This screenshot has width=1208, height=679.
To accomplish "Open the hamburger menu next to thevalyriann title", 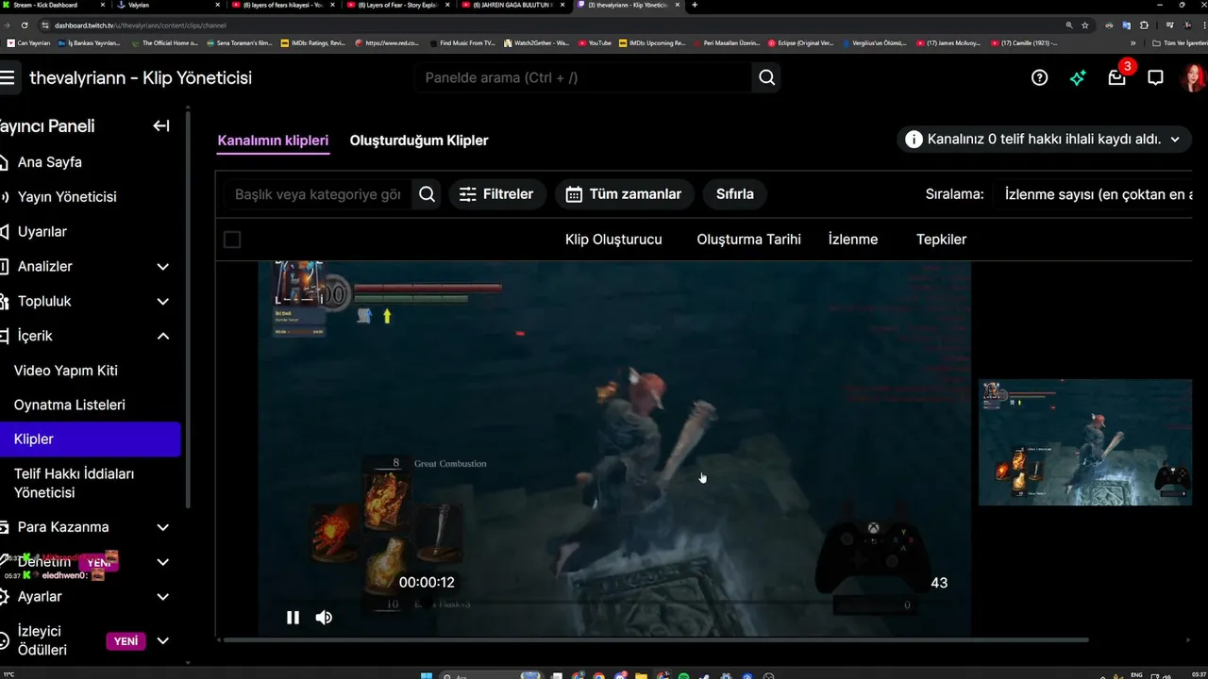I will point(8,77).
